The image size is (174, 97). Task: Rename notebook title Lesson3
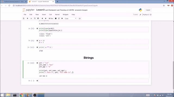pos(40,10)
